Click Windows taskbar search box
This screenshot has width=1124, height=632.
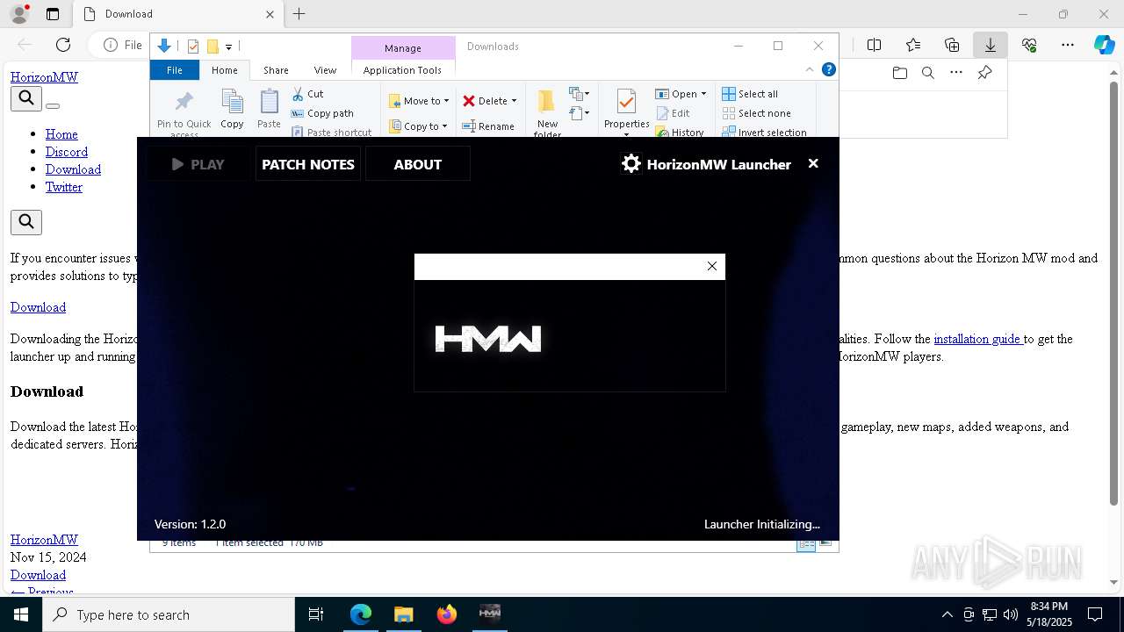coord(169,614)
